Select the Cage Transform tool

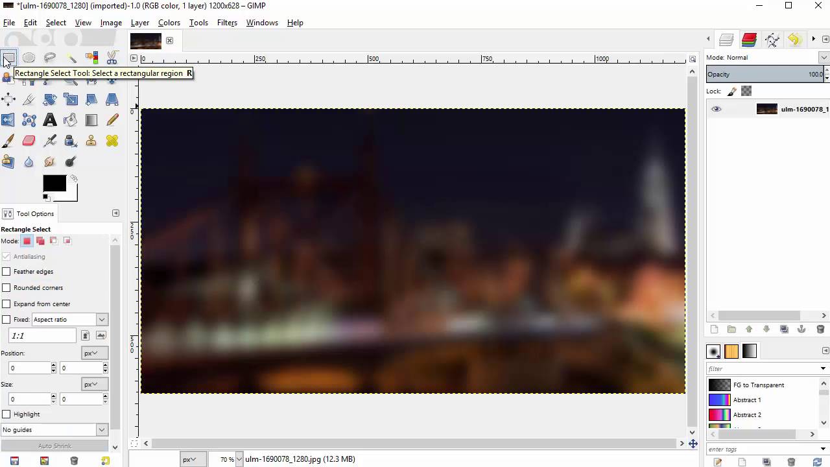click(29, 120)
